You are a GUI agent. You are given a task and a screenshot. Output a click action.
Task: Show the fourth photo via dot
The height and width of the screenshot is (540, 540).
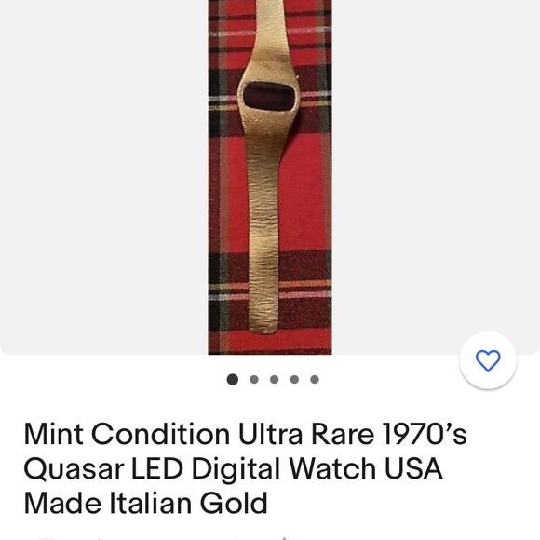coord(294,379)
